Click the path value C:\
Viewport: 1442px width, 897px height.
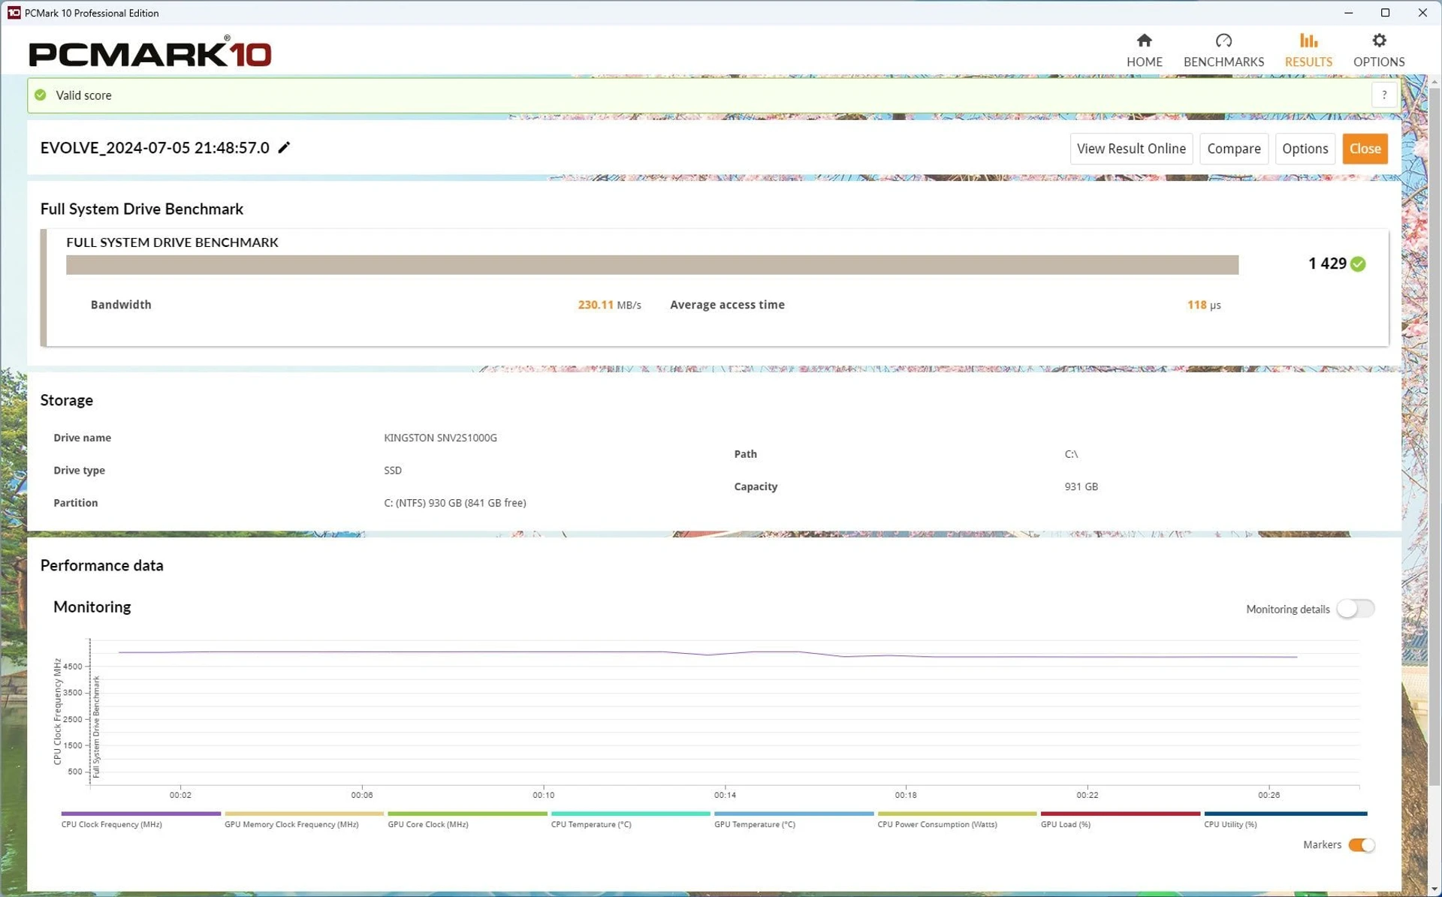[1071, 454]
